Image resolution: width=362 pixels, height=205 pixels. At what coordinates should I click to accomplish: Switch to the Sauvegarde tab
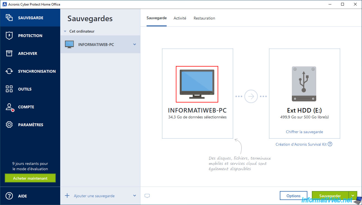(x=157, y=18)
